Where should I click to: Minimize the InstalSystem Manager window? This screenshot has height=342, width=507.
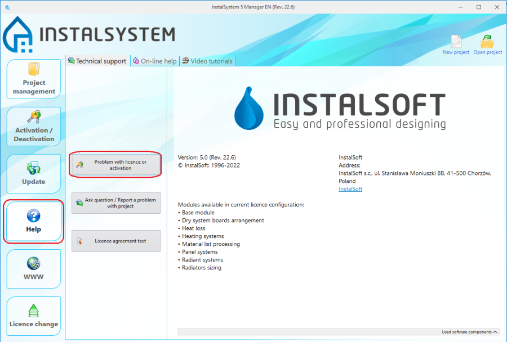[461, 7]
